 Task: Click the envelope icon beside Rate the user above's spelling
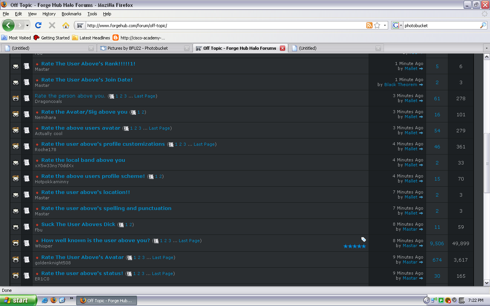tap(16, 211)
